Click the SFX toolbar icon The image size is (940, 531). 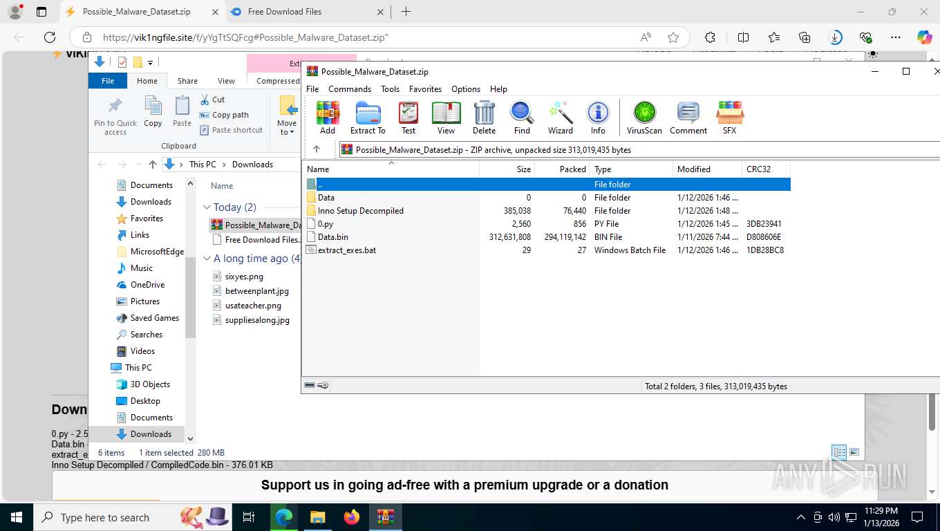click(729, 117)
